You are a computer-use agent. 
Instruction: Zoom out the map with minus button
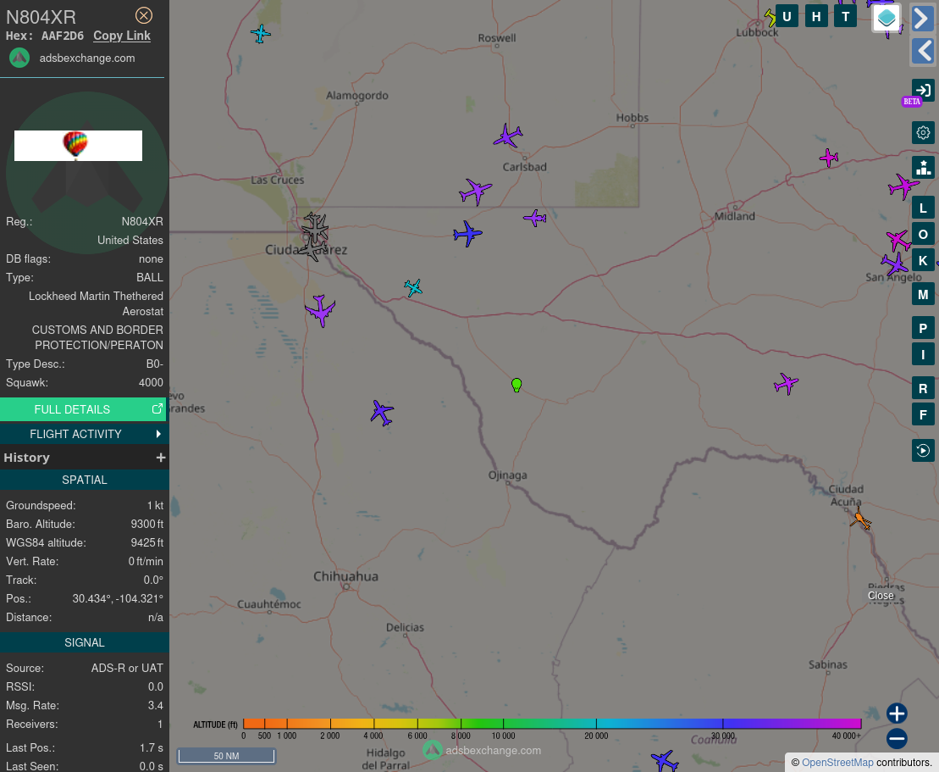pyautogui.click(x=897, y=738)
